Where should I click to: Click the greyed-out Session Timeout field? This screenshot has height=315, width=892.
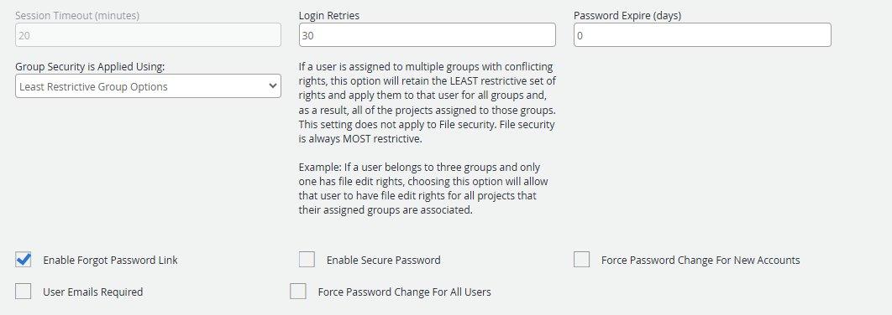click(x=148, y=34)
